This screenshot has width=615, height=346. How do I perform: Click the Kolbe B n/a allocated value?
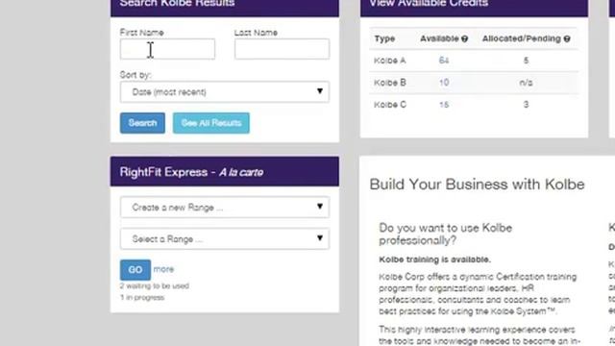[x=526, y=83]
